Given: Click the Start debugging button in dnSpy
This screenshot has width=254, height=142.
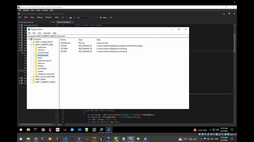Looking at the screenshot, I should coord(103,17).
